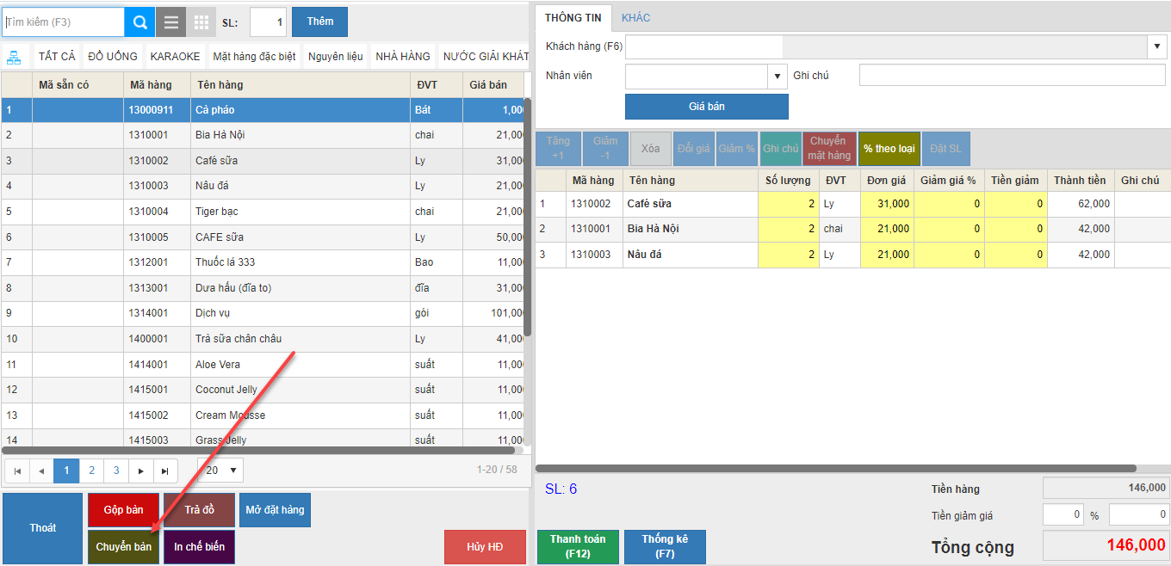
Task: Go to previous page arrow
Action: (41, 471)
